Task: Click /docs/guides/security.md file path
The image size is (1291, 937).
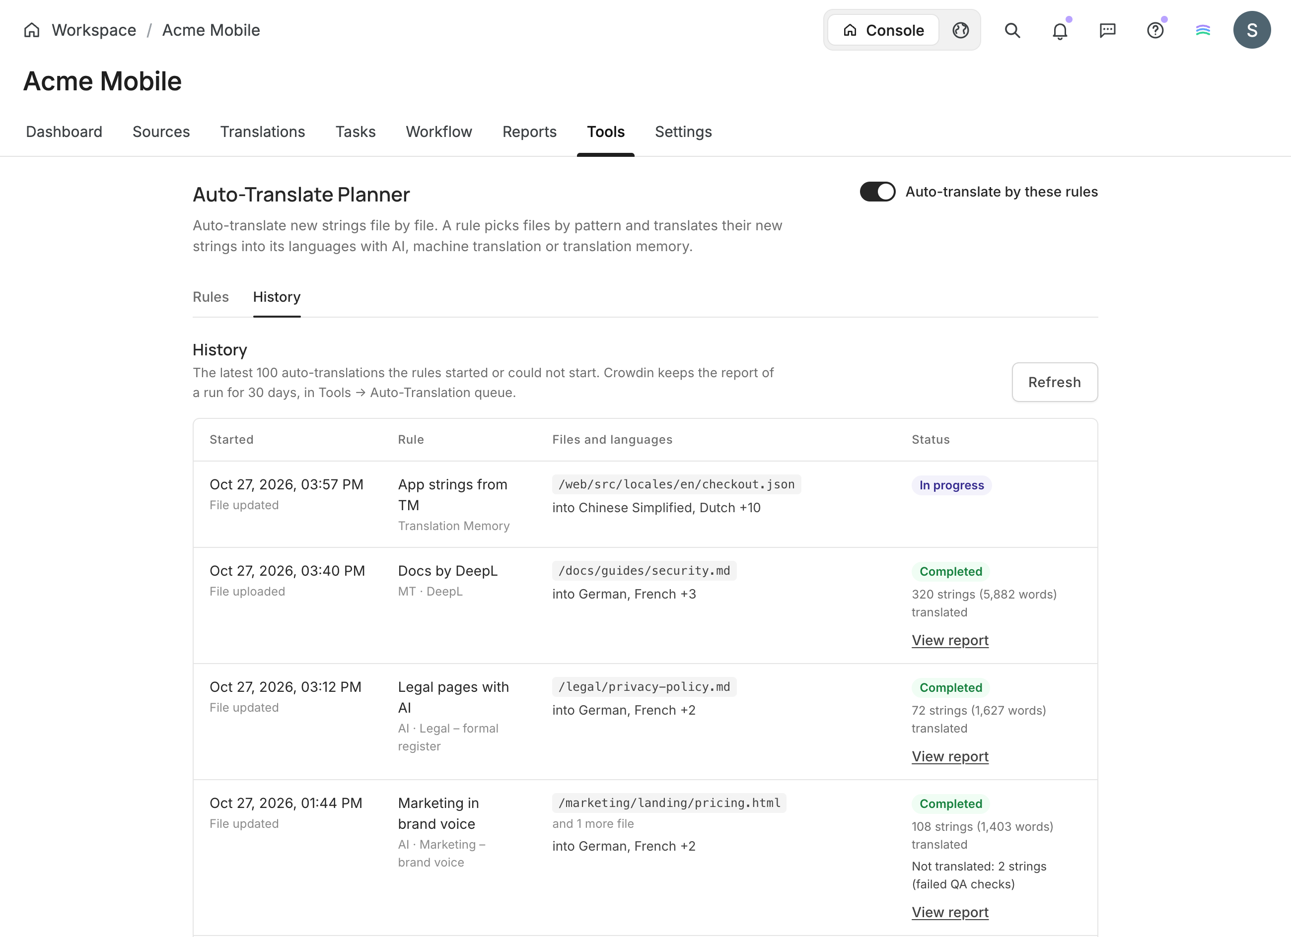Action: click(644, 571)
